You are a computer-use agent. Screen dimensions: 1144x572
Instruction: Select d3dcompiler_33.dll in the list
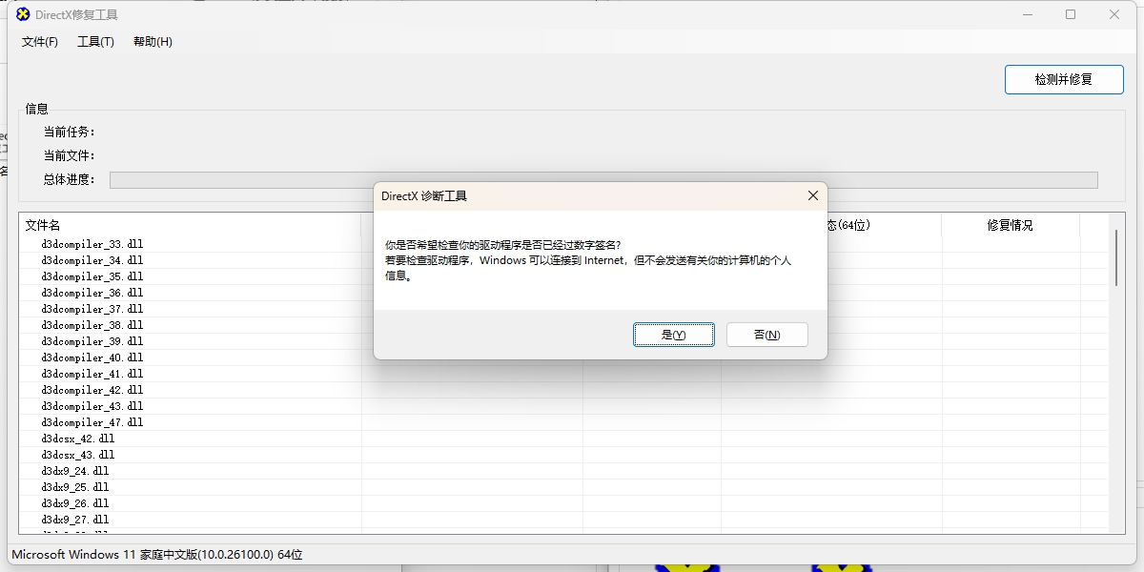[92, 244]
